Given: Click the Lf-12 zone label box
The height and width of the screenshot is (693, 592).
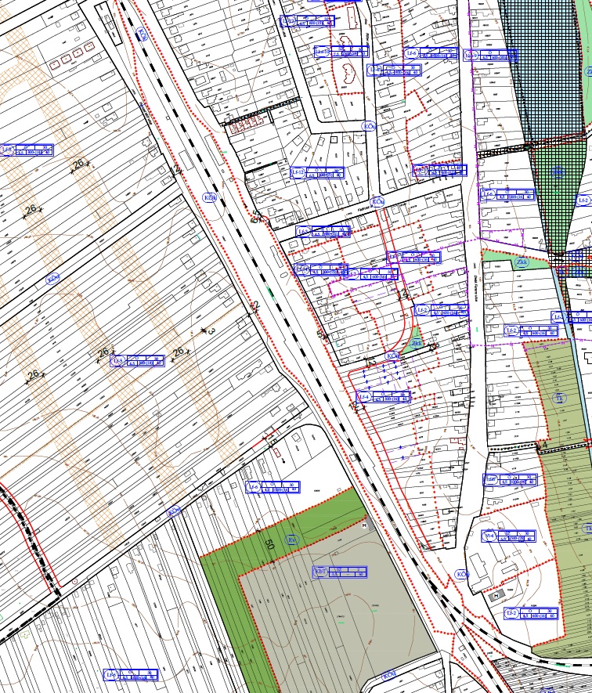Looking at the screenshot, I should [317, 173].
